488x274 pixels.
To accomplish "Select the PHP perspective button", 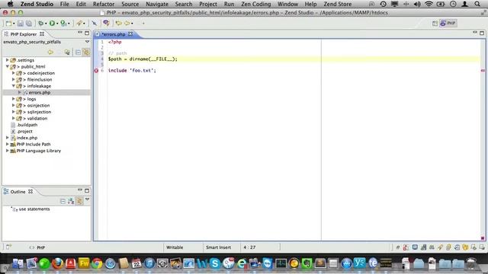I will coord(448,24).
